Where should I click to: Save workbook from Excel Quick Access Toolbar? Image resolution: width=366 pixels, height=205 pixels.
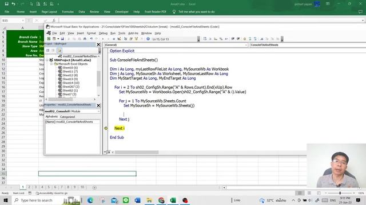click(x=6, y=4)
